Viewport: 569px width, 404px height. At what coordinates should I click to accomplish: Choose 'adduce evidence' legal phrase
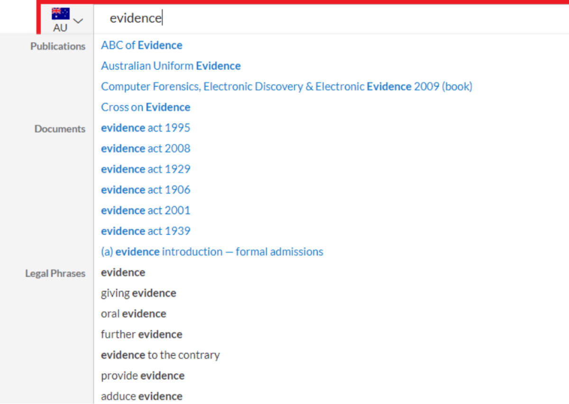pyautogui.click(x=141, y=396)
